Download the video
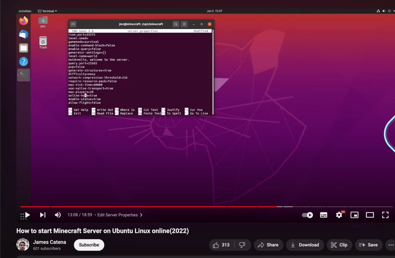The height and width of the screenshot is (258, 395). coord(305,245)
